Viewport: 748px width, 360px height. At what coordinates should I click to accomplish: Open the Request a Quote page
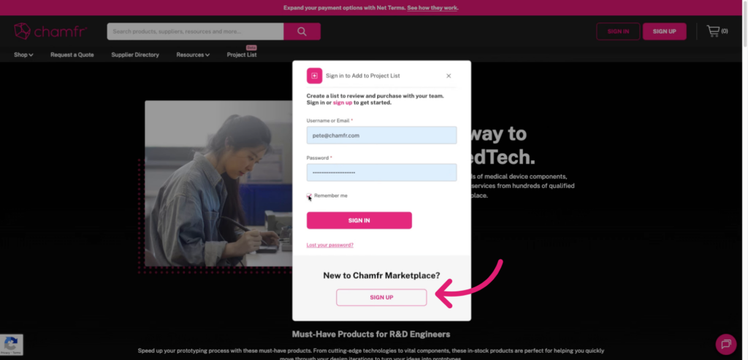72,55
